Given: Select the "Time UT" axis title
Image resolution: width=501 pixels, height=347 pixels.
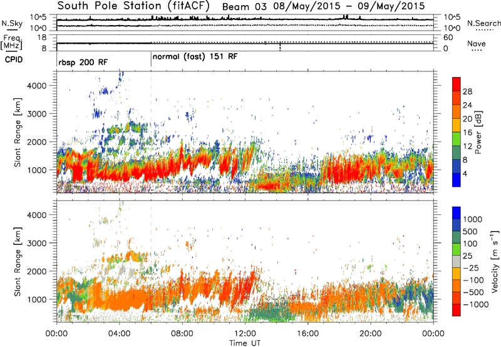Looking at the screenshot, I should click(245, 343).
